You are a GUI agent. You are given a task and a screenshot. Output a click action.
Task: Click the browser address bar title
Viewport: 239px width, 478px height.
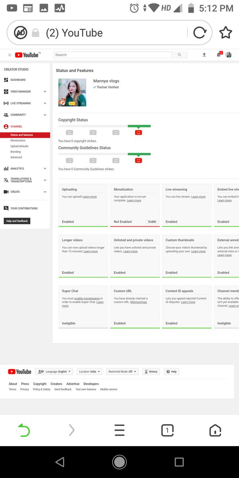[74, 33]
